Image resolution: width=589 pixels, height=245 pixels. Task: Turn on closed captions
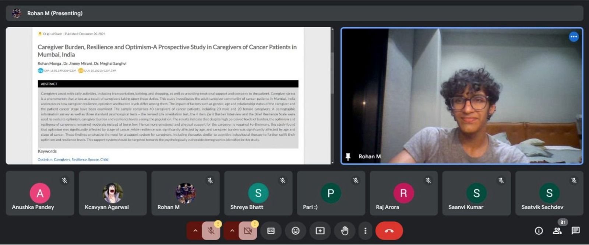point(271,231)
